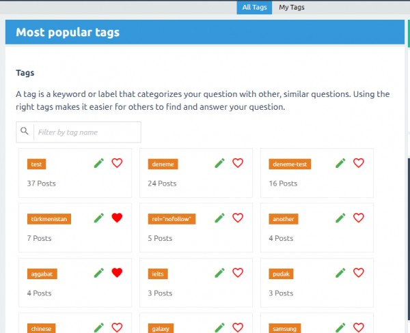Click the edit pencil on deneme-test tag
The image size is (410, 333).
[340, 163]
